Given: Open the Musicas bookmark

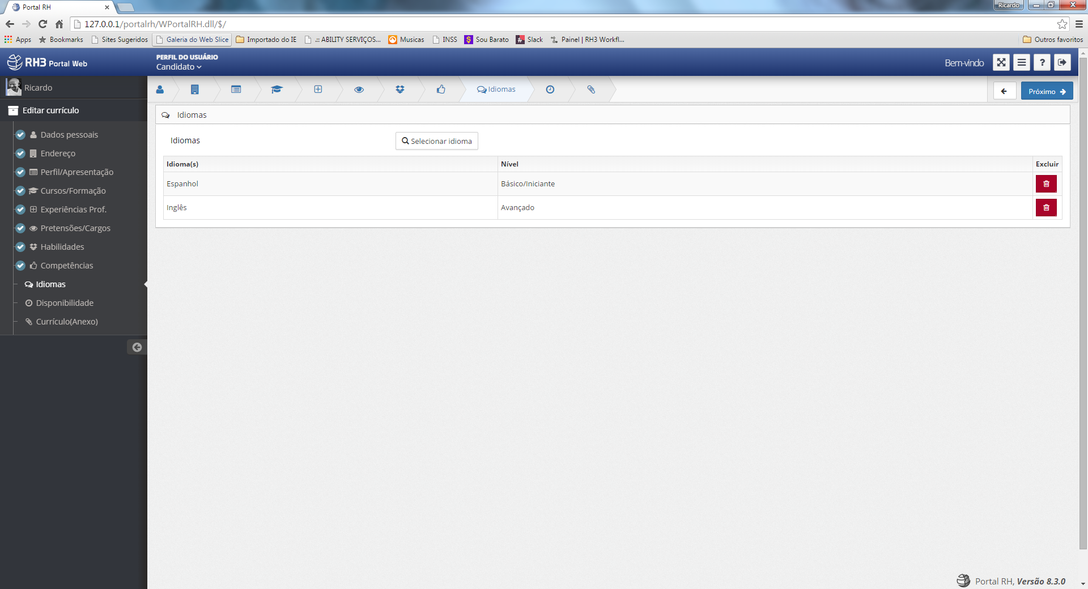Looking at the screenshot, I should 406,40.
